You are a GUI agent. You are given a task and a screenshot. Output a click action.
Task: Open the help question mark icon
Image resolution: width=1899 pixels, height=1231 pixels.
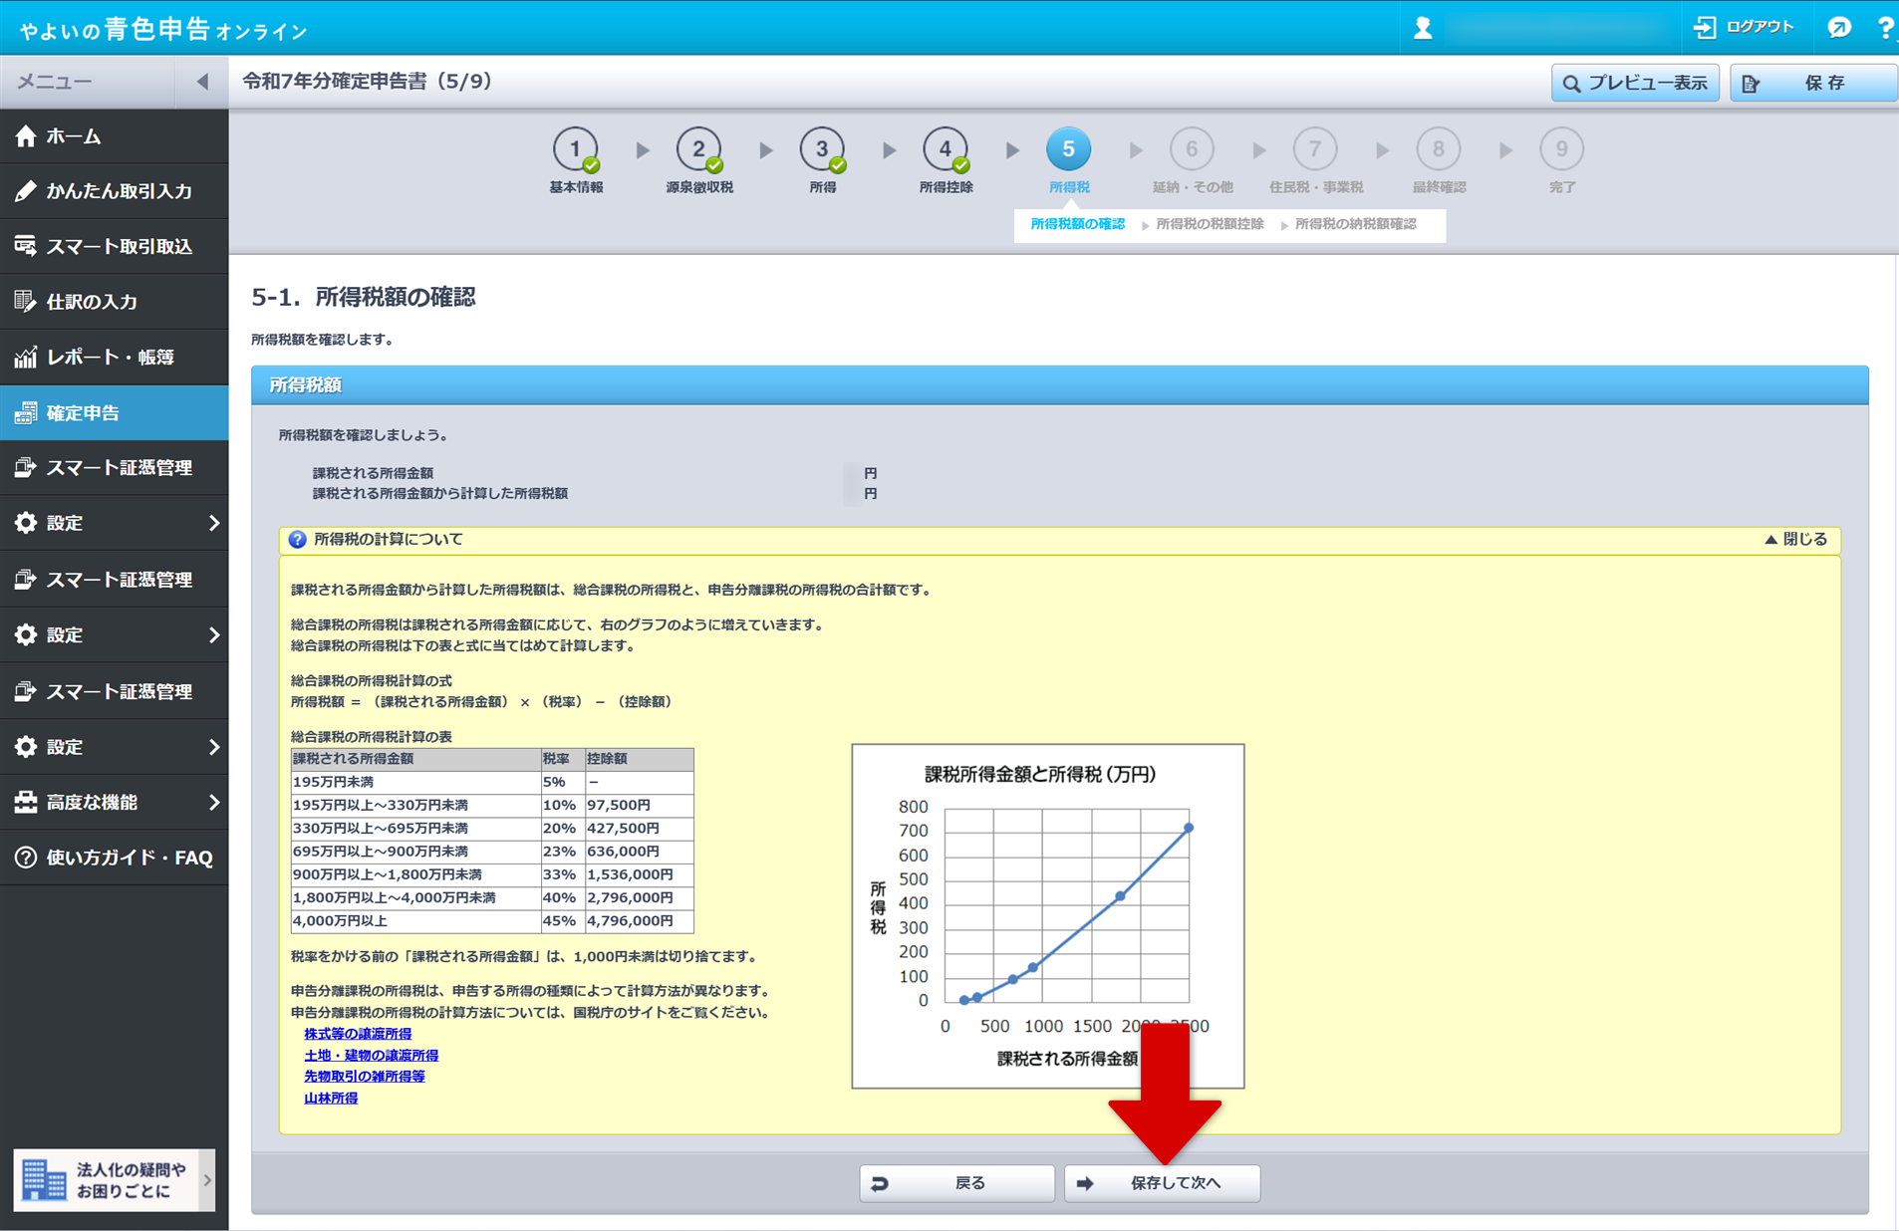1884,28
